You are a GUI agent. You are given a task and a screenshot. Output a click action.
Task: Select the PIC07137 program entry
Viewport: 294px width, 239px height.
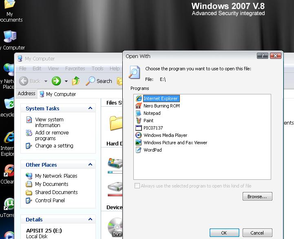coord(149,128)
